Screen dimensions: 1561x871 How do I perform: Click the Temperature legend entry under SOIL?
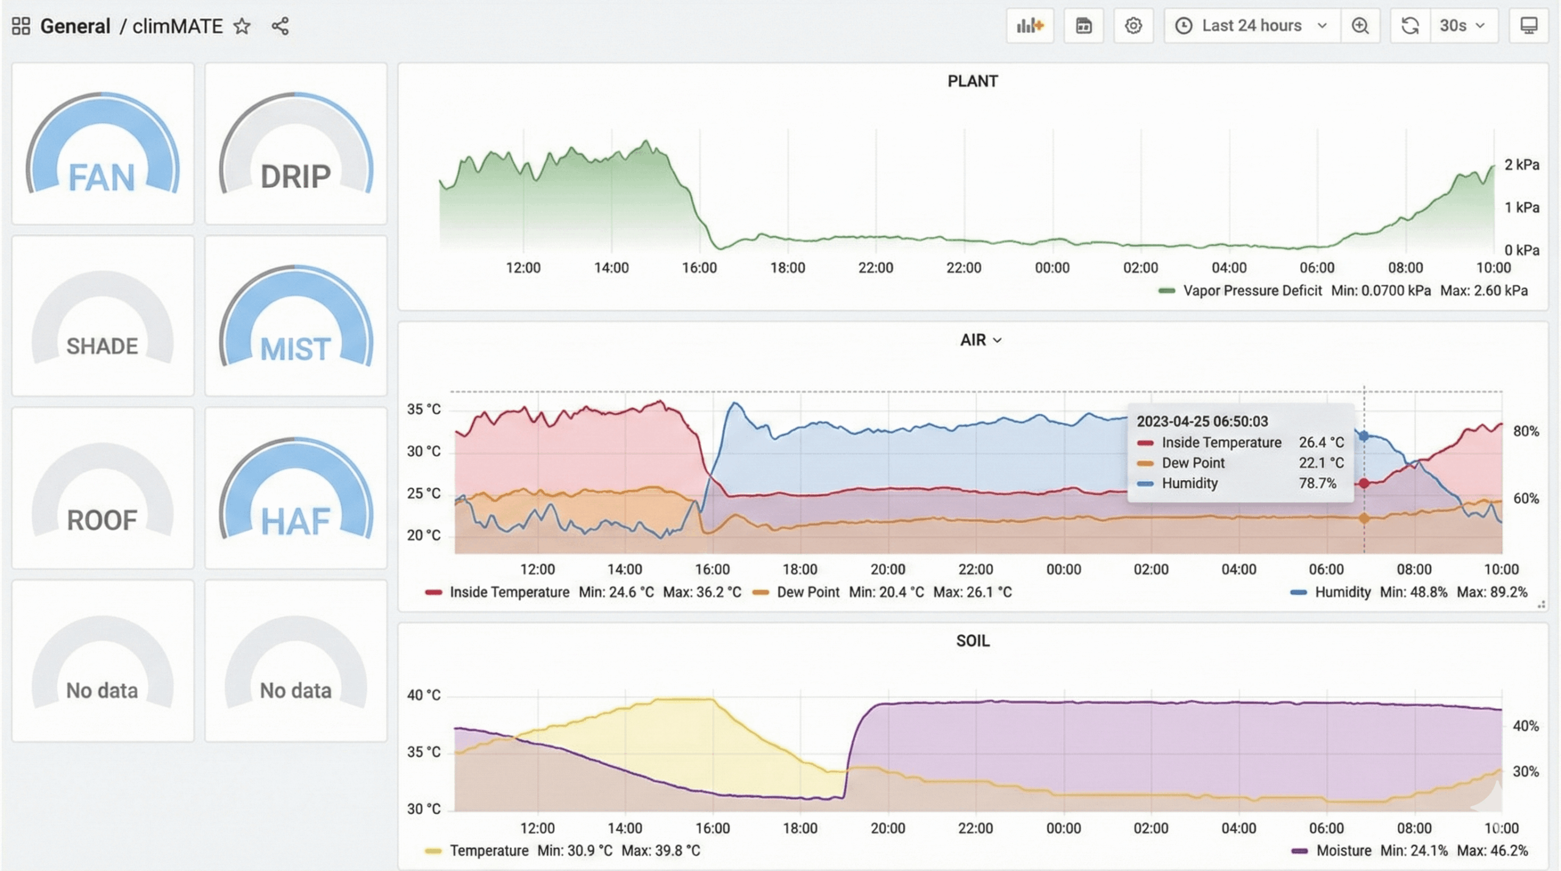click(x=488, y=850)
